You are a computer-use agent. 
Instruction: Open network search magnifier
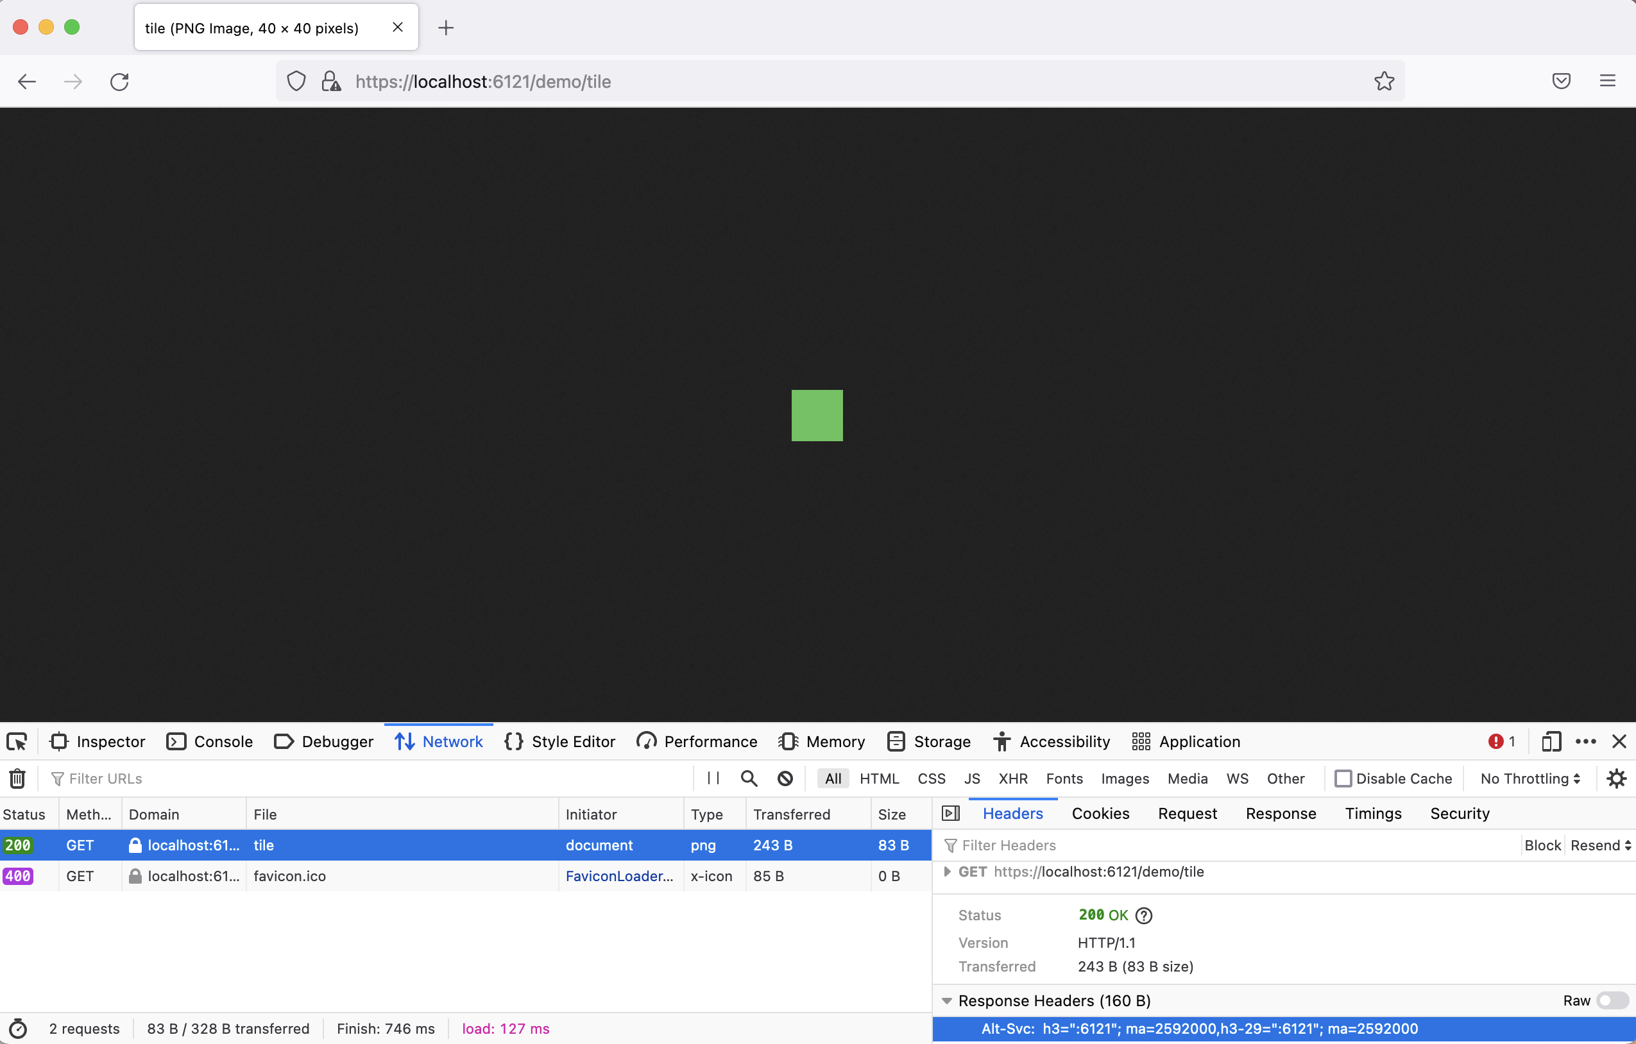[x=749, y=779]
